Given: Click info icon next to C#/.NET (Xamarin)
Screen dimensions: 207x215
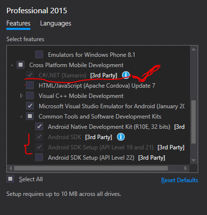Looking at the screenshot, I should pos(126,75).
